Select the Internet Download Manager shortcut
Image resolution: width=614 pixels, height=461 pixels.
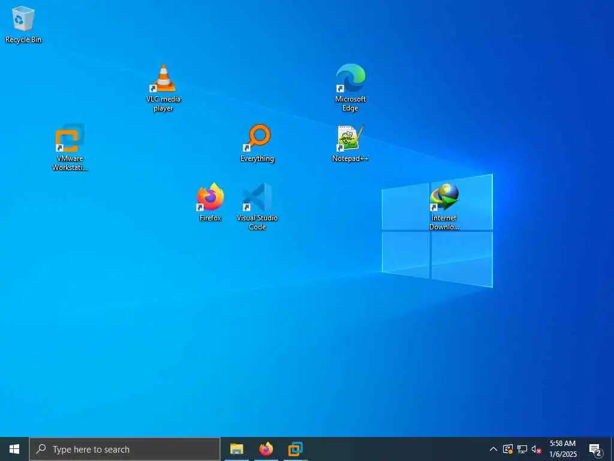(x=444, y=206)
